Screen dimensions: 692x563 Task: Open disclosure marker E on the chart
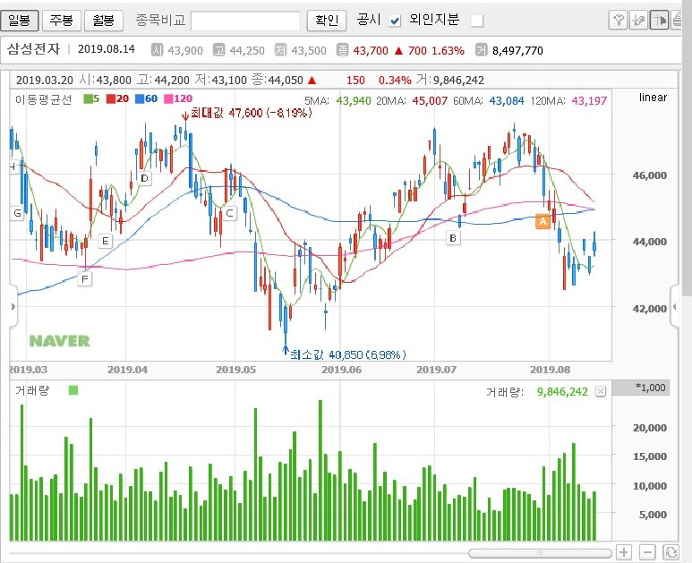tap(105, 241)
